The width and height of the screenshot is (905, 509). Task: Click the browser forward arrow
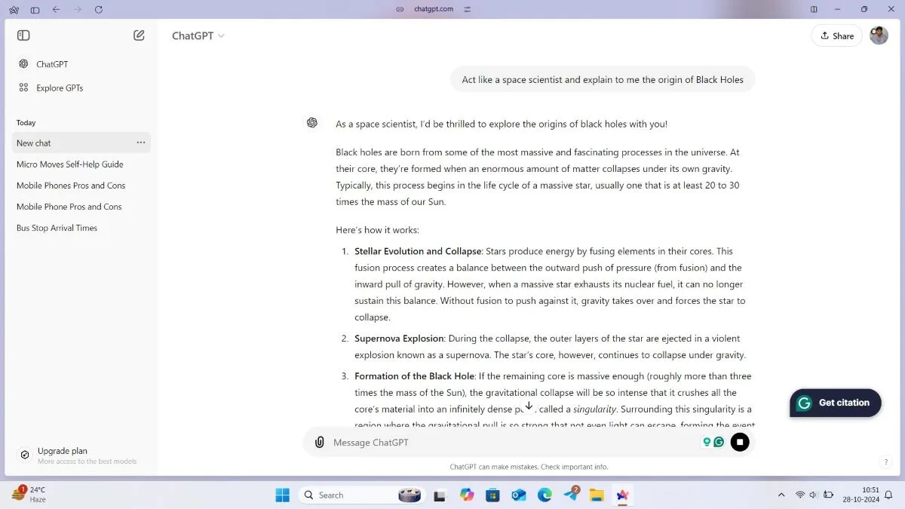[77, 9]
